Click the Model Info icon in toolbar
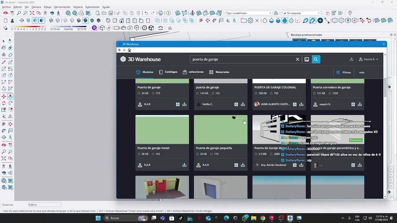 [168, 13]
